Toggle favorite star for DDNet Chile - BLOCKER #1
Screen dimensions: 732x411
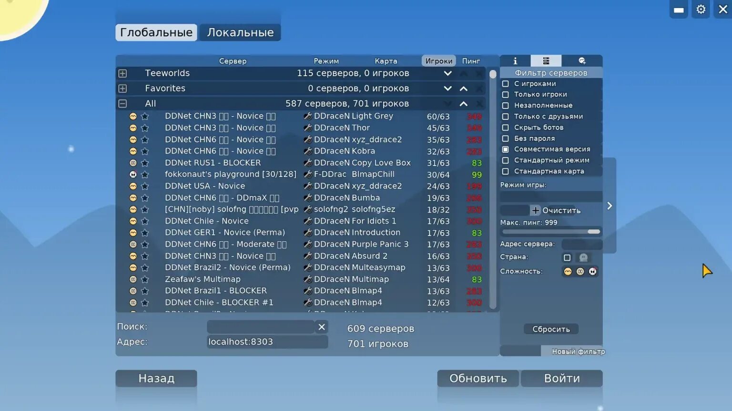[x=145, y=303]
